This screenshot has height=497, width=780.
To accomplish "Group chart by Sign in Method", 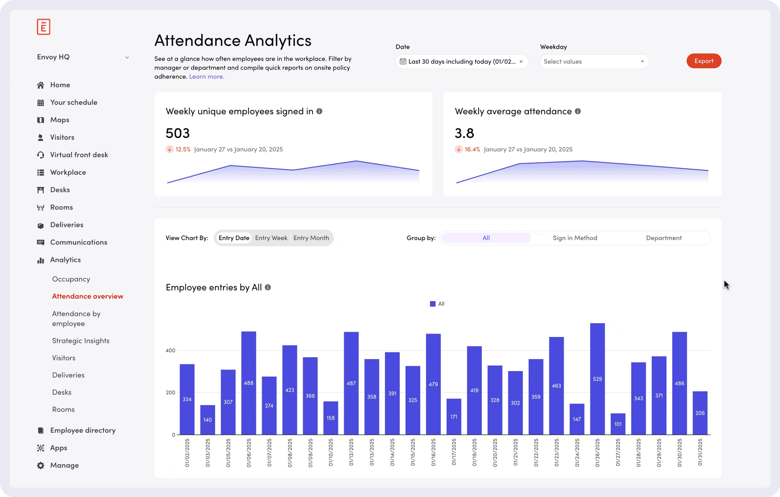I will click(575, 238).
